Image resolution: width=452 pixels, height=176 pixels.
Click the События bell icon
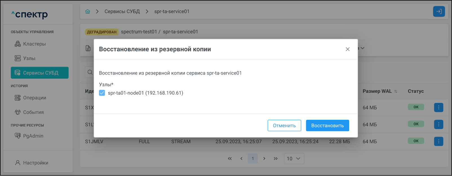click(18, 112)
